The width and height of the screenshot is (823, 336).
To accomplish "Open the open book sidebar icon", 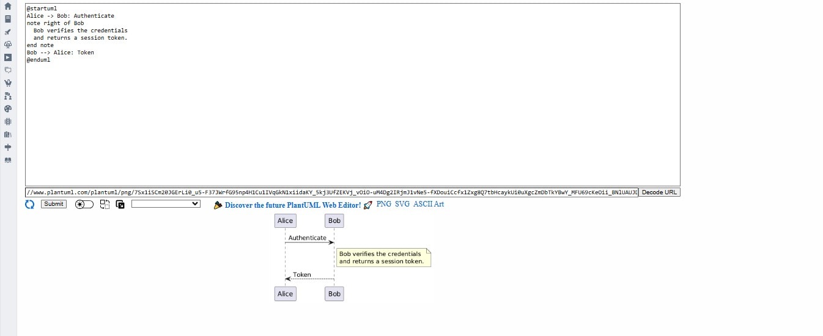I will tap(8, 160).
